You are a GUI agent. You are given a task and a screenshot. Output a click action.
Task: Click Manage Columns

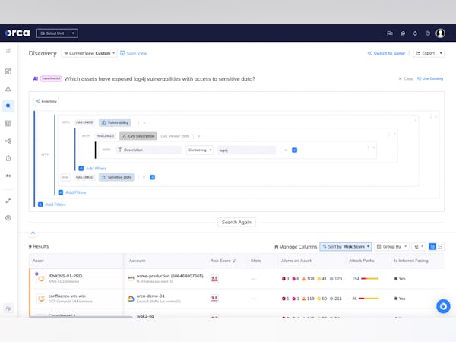click(296, 246)
